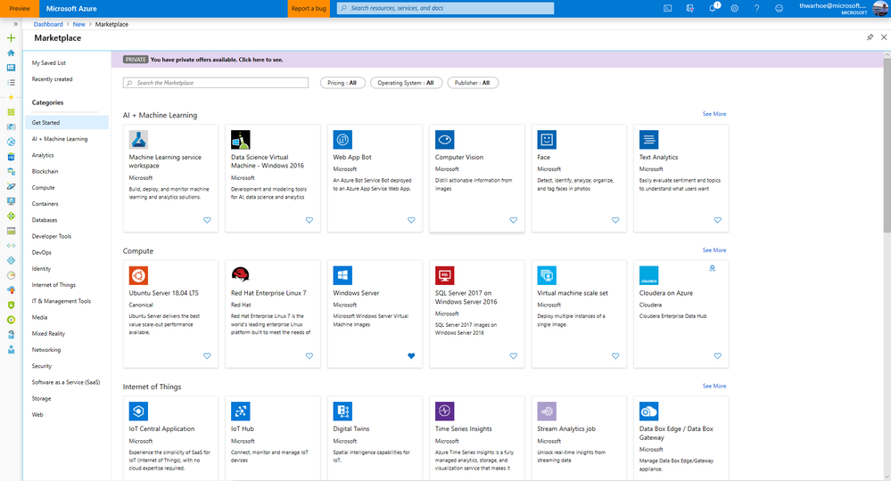Select the Networking category
Viewport: 891px width, 481px height.
pos(46,350)
